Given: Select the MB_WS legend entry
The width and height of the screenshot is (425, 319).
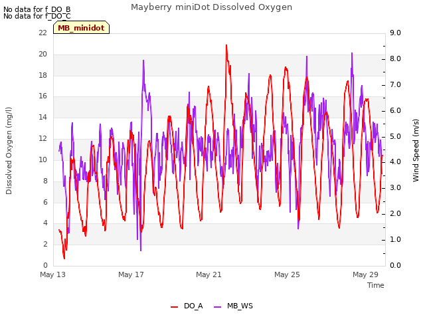Looking at the screenshot, I should click(x=233, y=306).
